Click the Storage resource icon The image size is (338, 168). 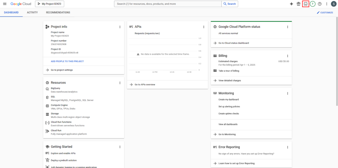[x=47, y=114]
